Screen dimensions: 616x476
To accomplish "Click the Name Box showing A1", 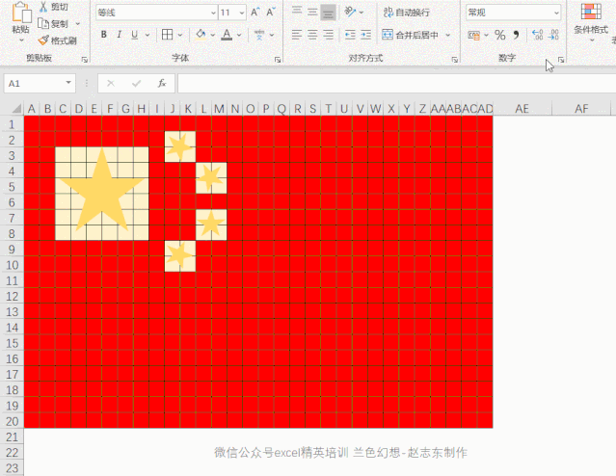I will pos(35,83).
